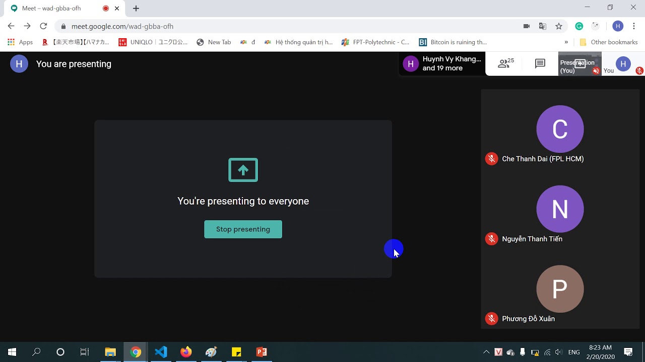Image resolution: width=645 pixels, height=362 pixels.
Task: Click the battery warning tray icon
Action: pyautogui.click(x=535, y=352)
